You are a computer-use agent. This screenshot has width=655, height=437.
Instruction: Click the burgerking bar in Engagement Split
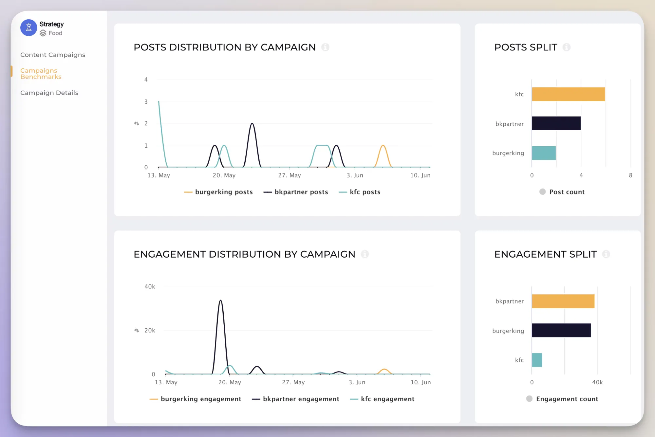(x=561, y=330)
